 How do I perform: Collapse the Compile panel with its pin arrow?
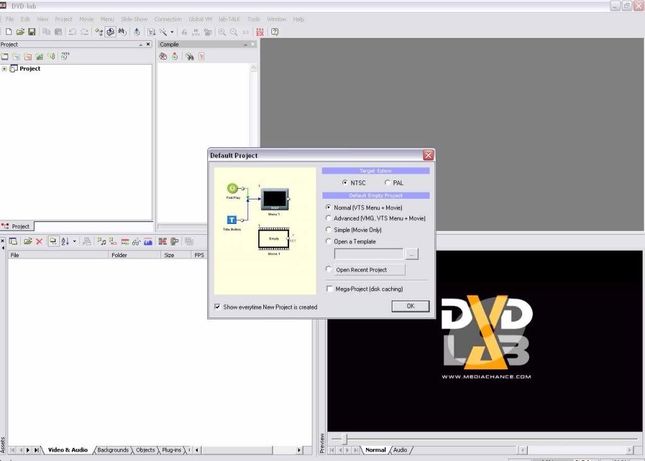pyautogui.click(x=246, y=45)
